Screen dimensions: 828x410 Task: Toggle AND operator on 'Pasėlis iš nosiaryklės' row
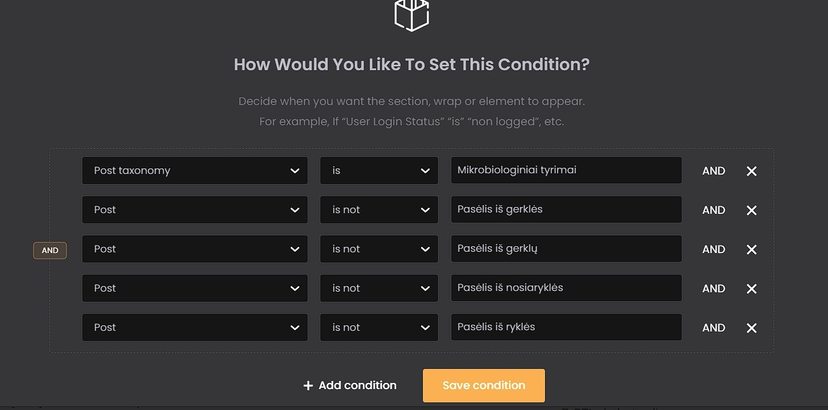pyautogui.click(x=713, y=289)
